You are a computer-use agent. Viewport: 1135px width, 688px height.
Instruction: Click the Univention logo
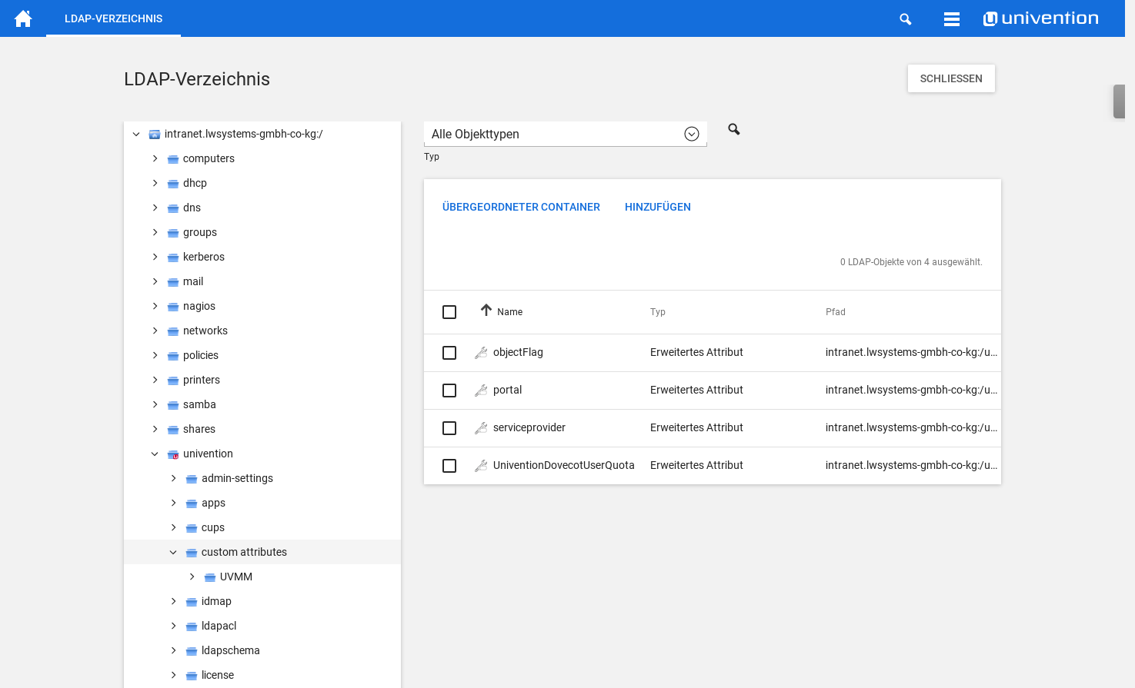[x=1040, y=18]
